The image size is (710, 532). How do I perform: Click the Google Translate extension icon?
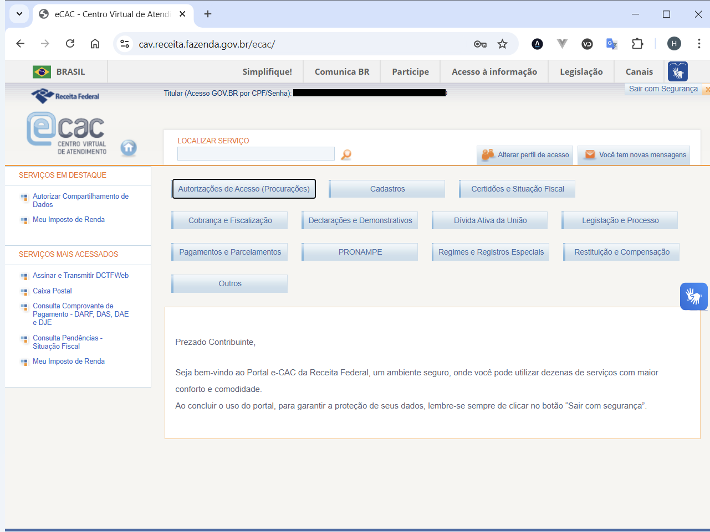(612, 44)
